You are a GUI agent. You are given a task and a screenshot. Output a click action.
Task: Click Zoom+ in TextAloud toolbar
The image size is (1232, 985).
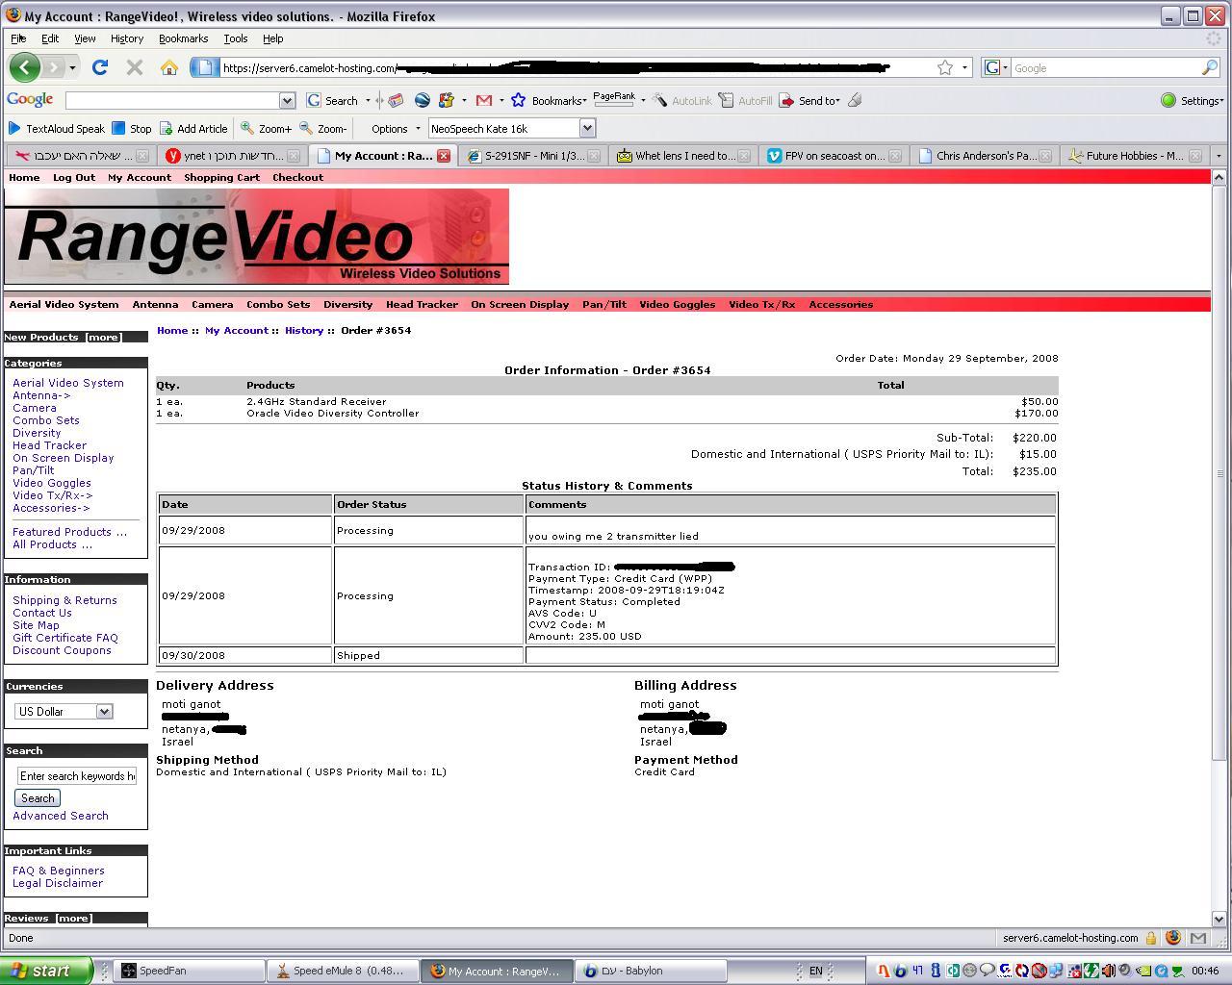pyautogui.click(x=266, y=128)
